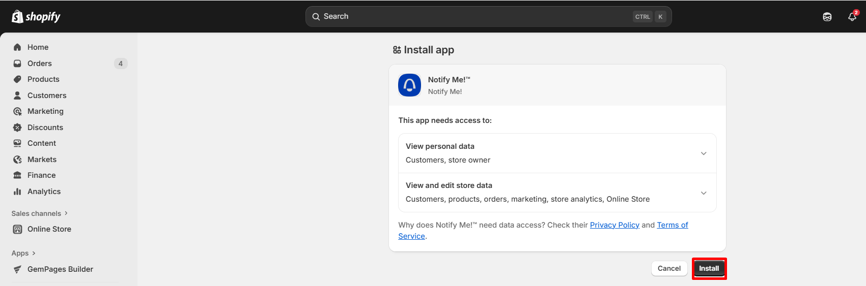866x286 pixels.
Task: Click the Discounts icon in sidebar
Action: click(17, 128)
